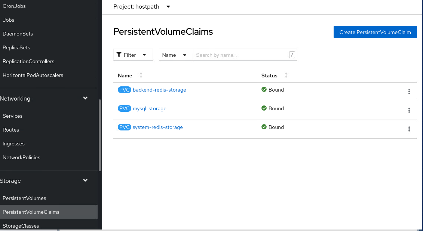Navigate to Services in the sidebar

point(12,116)
